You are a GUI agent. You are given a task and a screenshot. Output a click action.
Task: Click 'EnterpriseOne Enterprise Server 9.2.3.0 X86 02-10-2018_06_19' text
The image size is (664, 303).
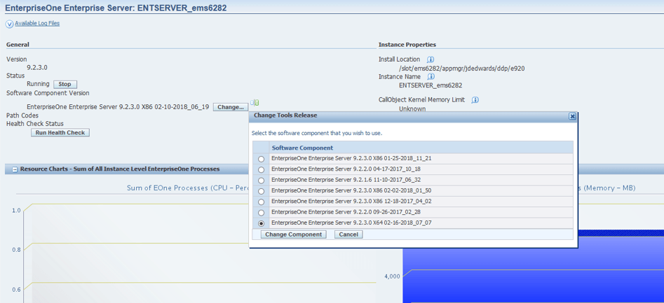point(118,107)
